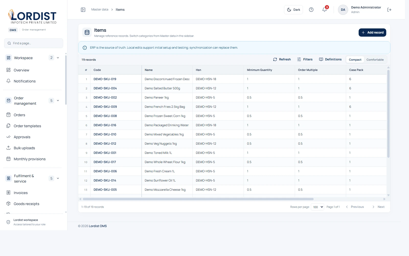This screenshot has height=256, width=409.
Task: Click the horizontal table scrollbar
Action: 198,199
